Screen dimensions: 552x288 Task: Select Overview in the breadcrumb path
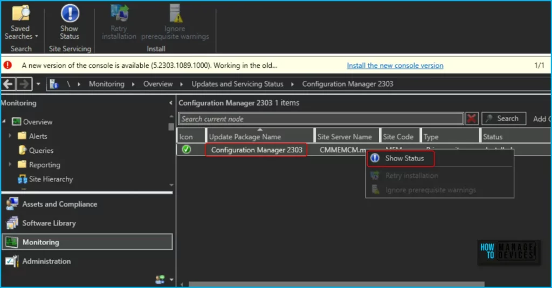click(x=158, y=84)
